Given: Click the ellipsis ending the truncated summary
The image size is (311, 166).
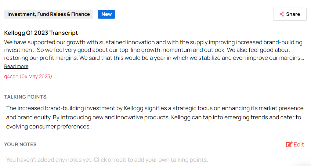Looking at the screenshot, I should pos(302,58).
